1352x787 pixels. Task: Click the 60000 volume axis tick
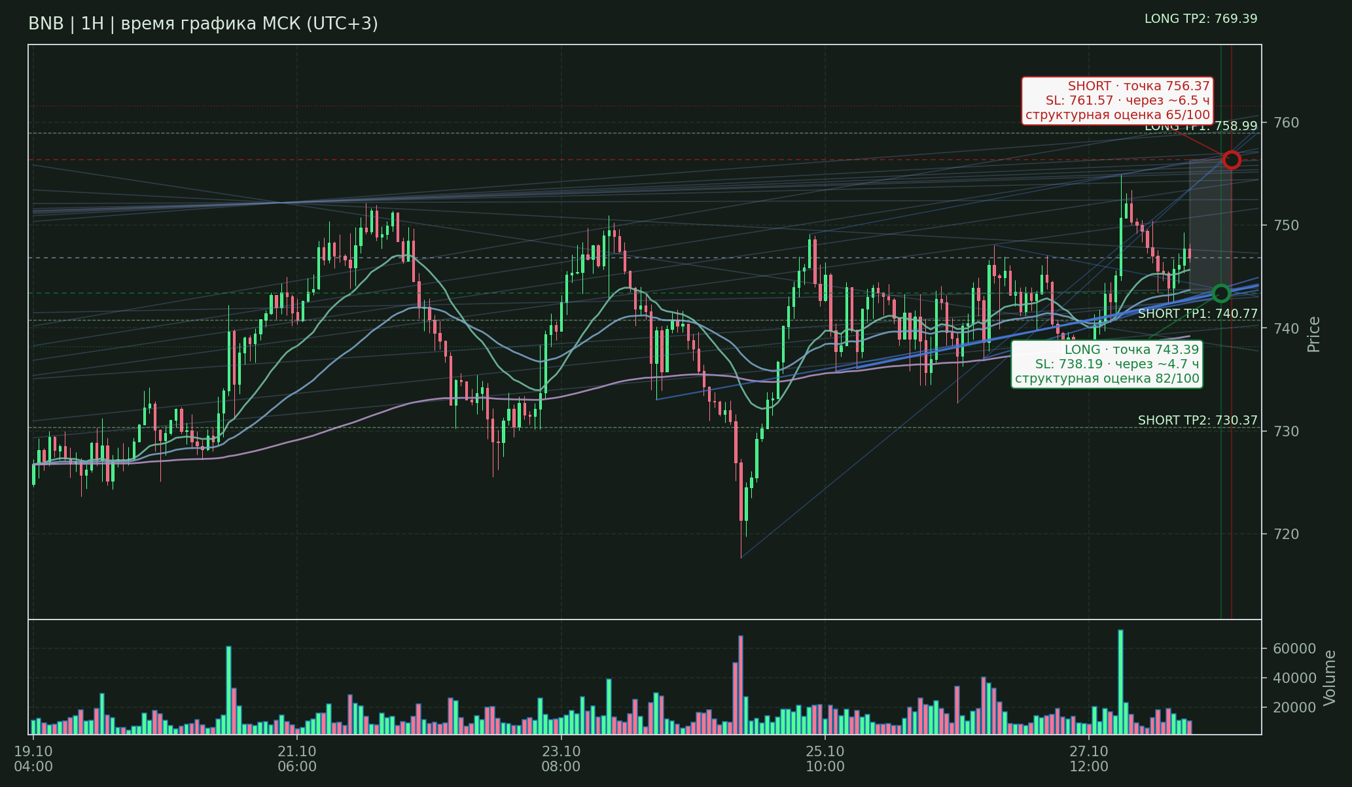pyautogui.click(x=1294, y=649)
